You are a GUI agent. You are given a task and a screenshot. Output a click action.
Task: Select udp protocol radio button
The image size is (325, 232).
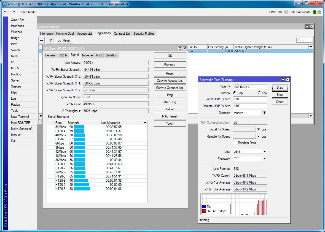234,93
